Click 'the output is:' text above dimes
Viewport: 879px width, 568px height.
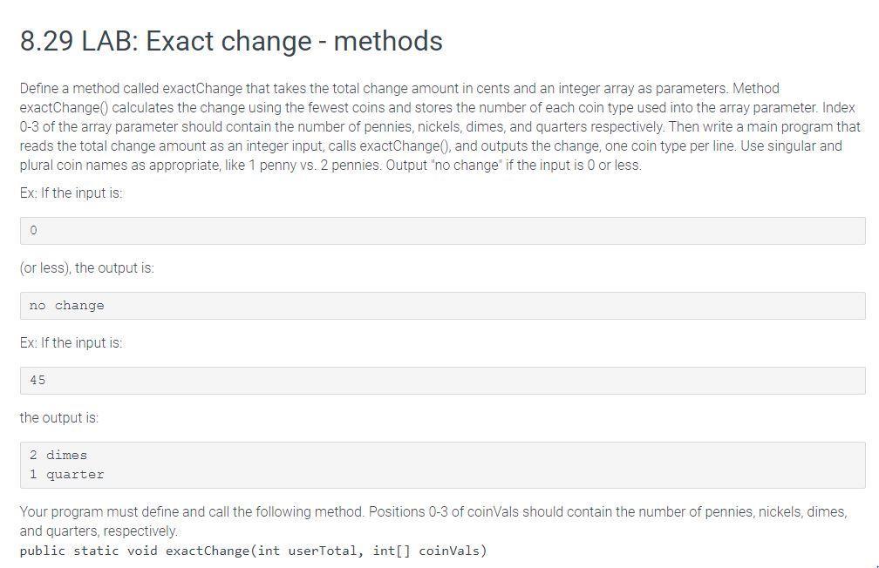(59, 418)
